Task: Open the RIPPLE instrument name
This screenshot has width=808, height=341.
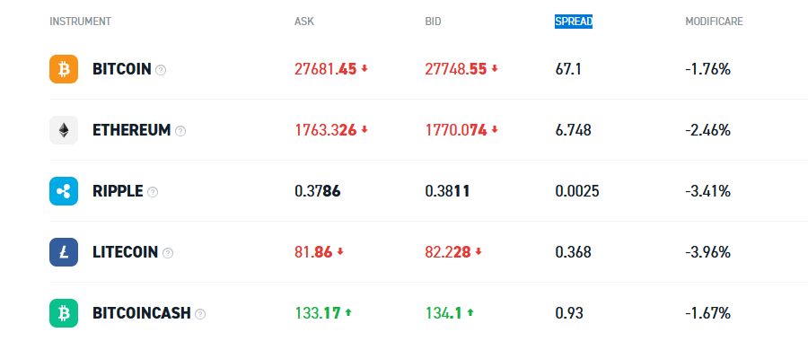Action: click(118, 191)
